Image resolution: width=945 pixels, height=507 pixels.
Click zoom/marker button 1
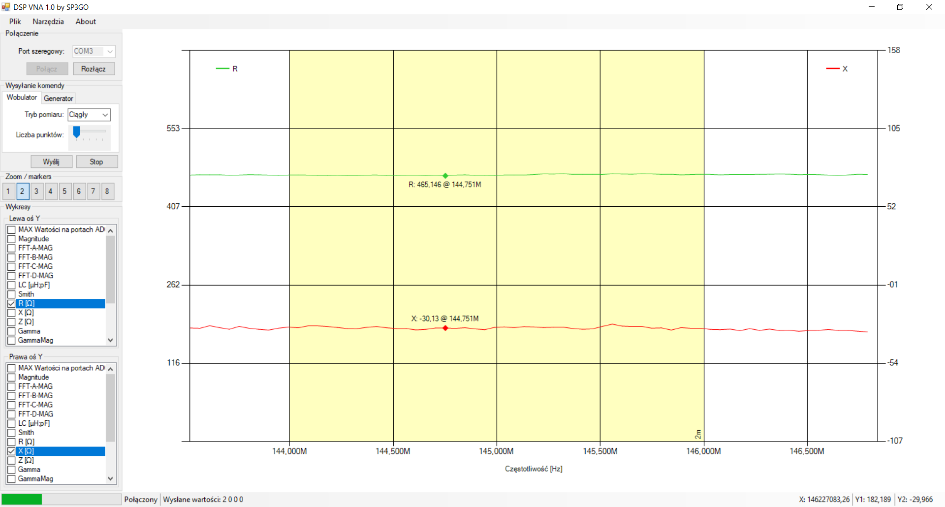[x=8, y=191]
